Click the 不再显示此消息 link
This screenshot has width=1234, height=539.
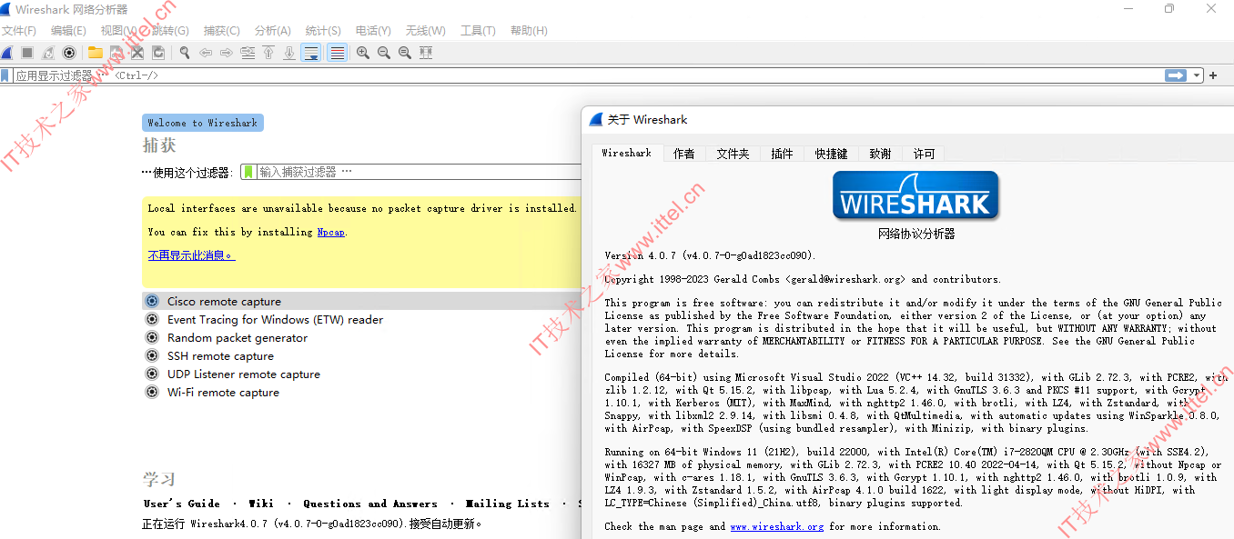[191, 255]
